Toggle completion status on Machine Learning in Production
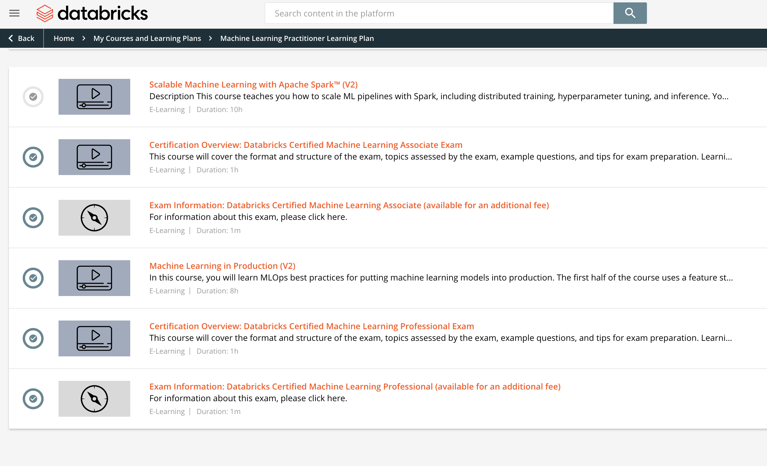Screen dimensions: 767x466 33,278
